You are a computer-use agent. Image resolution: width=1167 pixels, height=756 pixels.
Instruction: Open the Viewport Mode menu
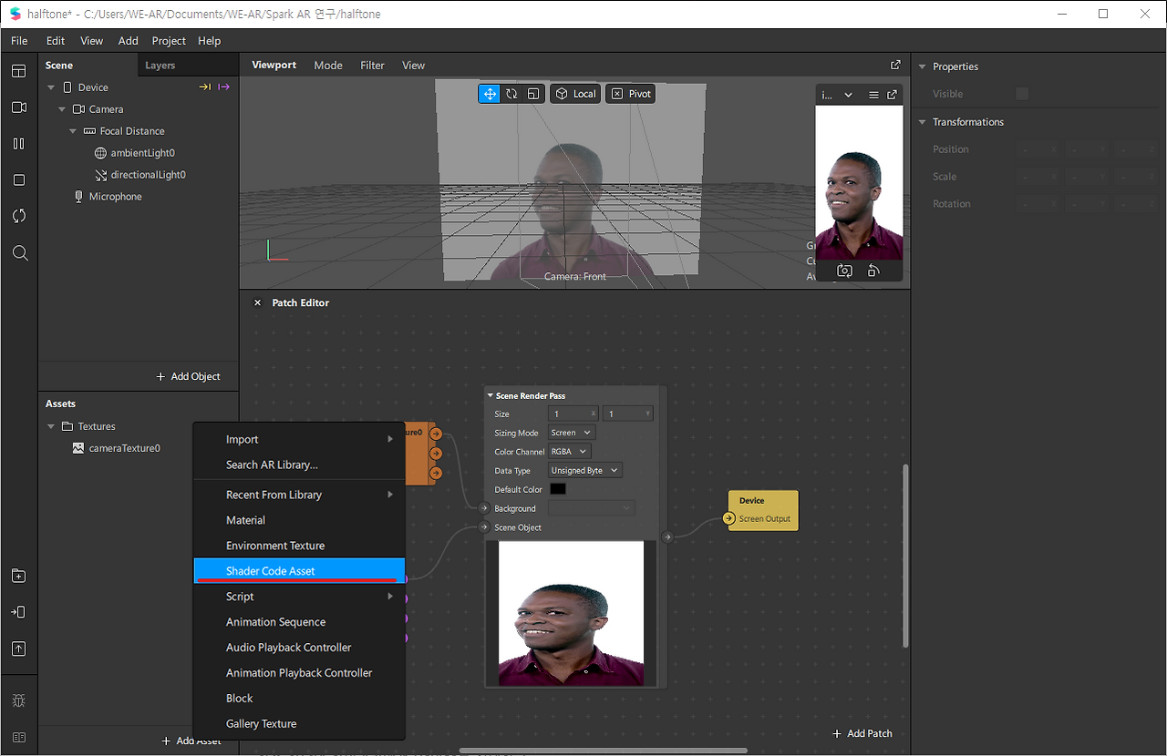click(x=328, y=66)
